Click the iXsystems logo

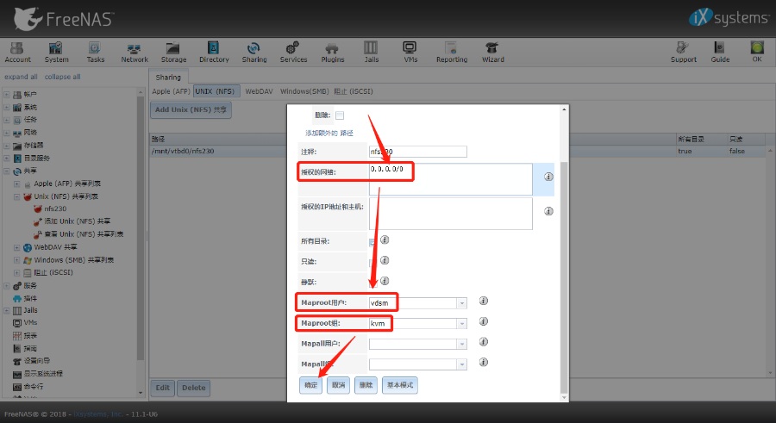[x=729, y=18]
